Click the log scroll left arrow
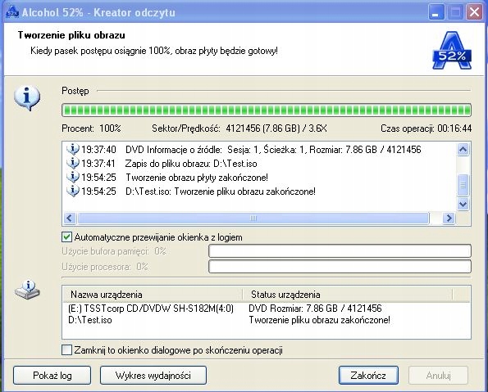The height and width of the screenshot is (392, 488). coord(70,218)
